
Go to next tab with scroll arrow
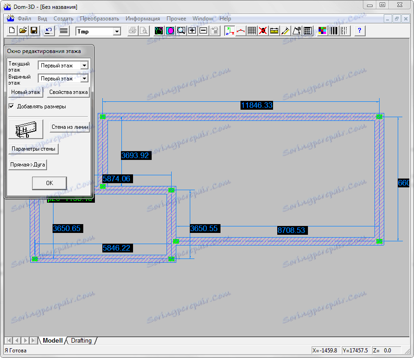[25, 340]
